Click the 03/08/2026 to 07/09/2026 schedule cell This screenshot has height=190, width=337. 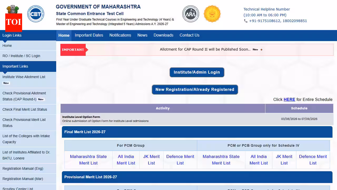(x=299, y=119)
